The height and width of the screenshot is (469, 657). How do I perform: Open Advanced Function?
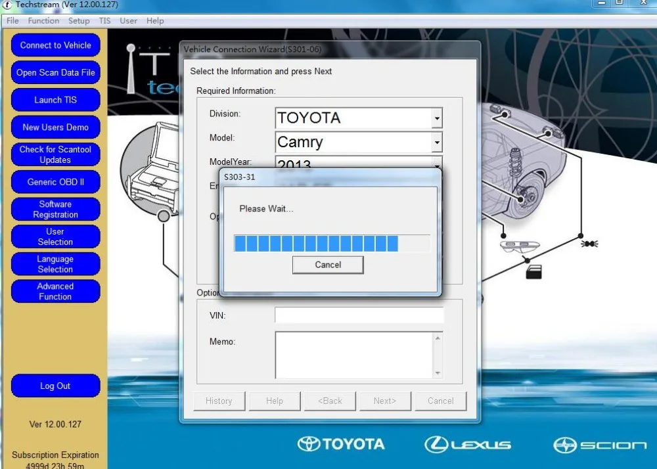pos(55,292)
